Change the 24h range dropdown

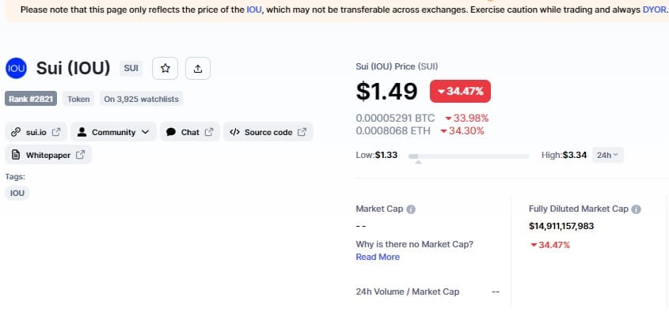click(607, 155)
